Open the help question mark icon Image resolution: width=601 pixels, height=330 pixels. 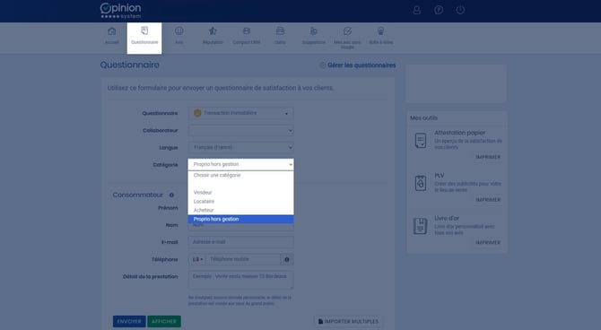[439, 11]
